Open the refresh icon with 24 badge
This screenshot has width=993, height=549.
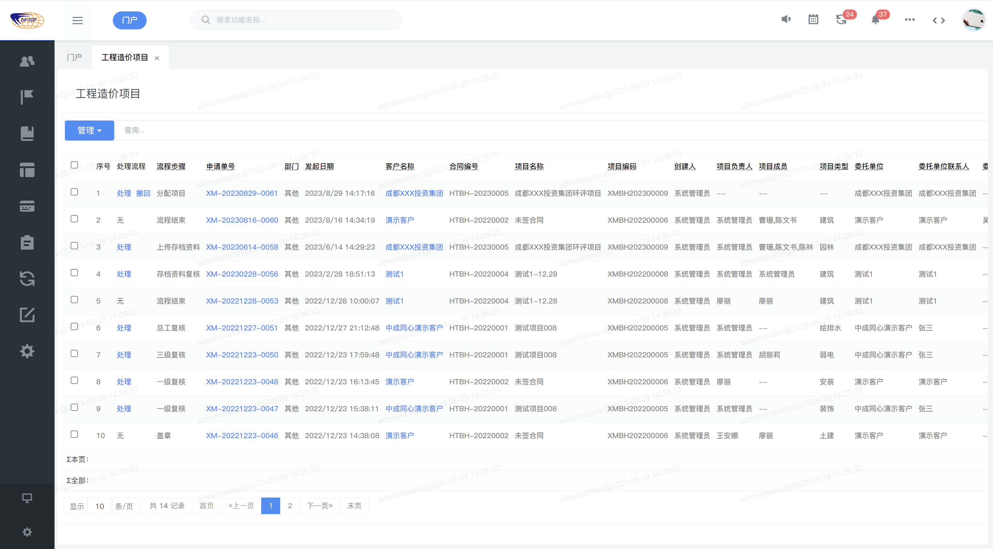tap(841, 20)
